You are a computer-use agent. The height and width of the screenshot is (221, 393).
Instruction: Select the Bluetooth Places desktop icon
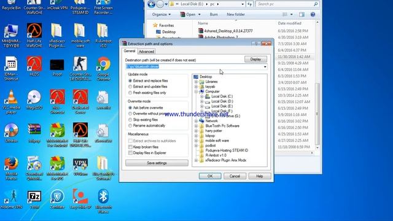[x=103, y=201]
